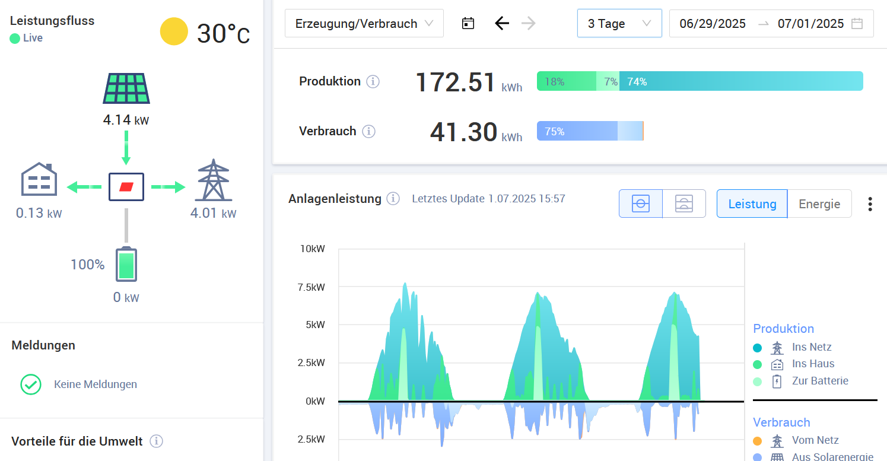Click the inverter icon in flow diagram

pos(126,187)
